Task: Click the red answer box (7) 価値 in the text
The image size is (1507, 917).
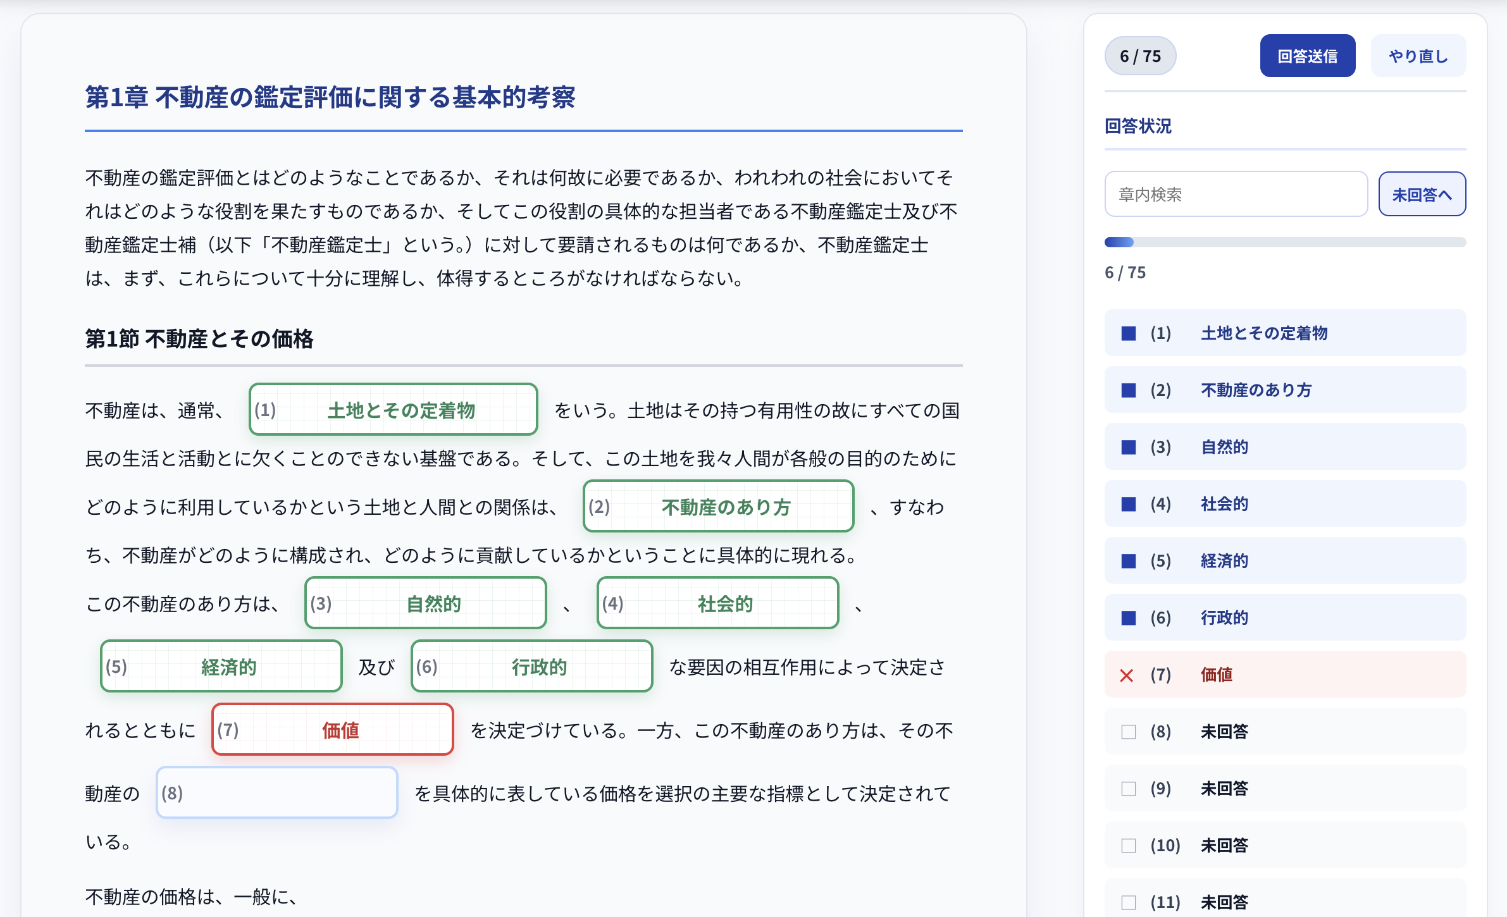Action: coord(332,730)
